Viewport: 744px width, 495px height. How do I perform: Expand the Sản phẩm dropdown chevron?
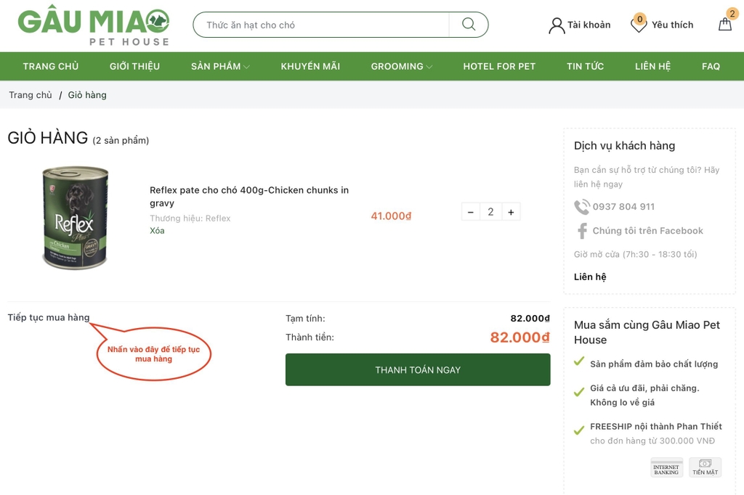tap(247, 67)
